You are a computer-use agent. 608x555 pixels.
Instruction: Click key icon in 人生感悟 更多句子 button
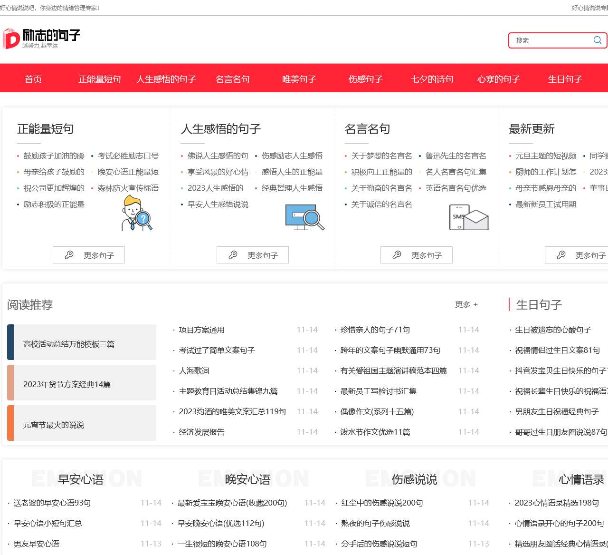click(233, 255)
